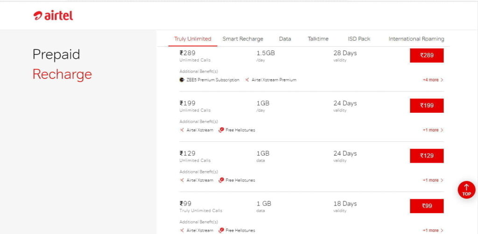Click ₹99 price heading text
Image resolution: width=478 pixels, height=234 pixels.
(x=185, y=204)
